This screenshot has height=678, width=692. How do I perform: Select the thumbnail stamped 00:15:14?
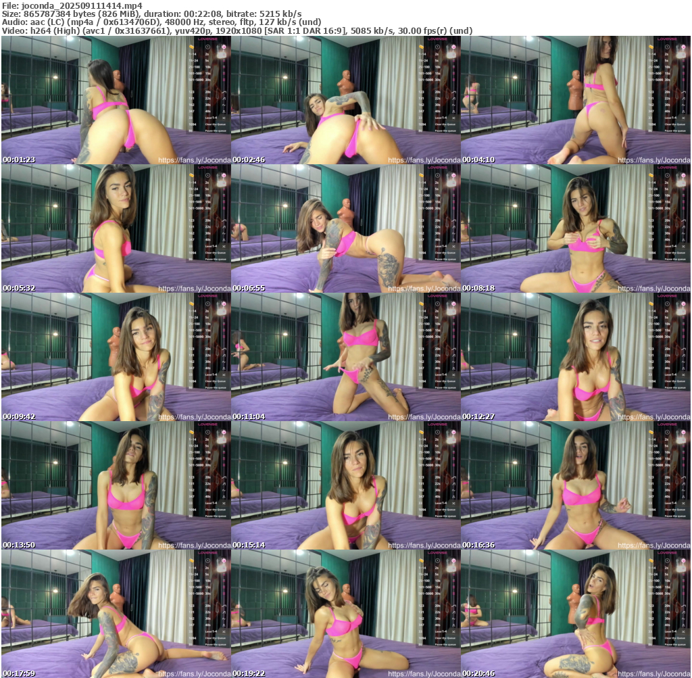point(346,485)
